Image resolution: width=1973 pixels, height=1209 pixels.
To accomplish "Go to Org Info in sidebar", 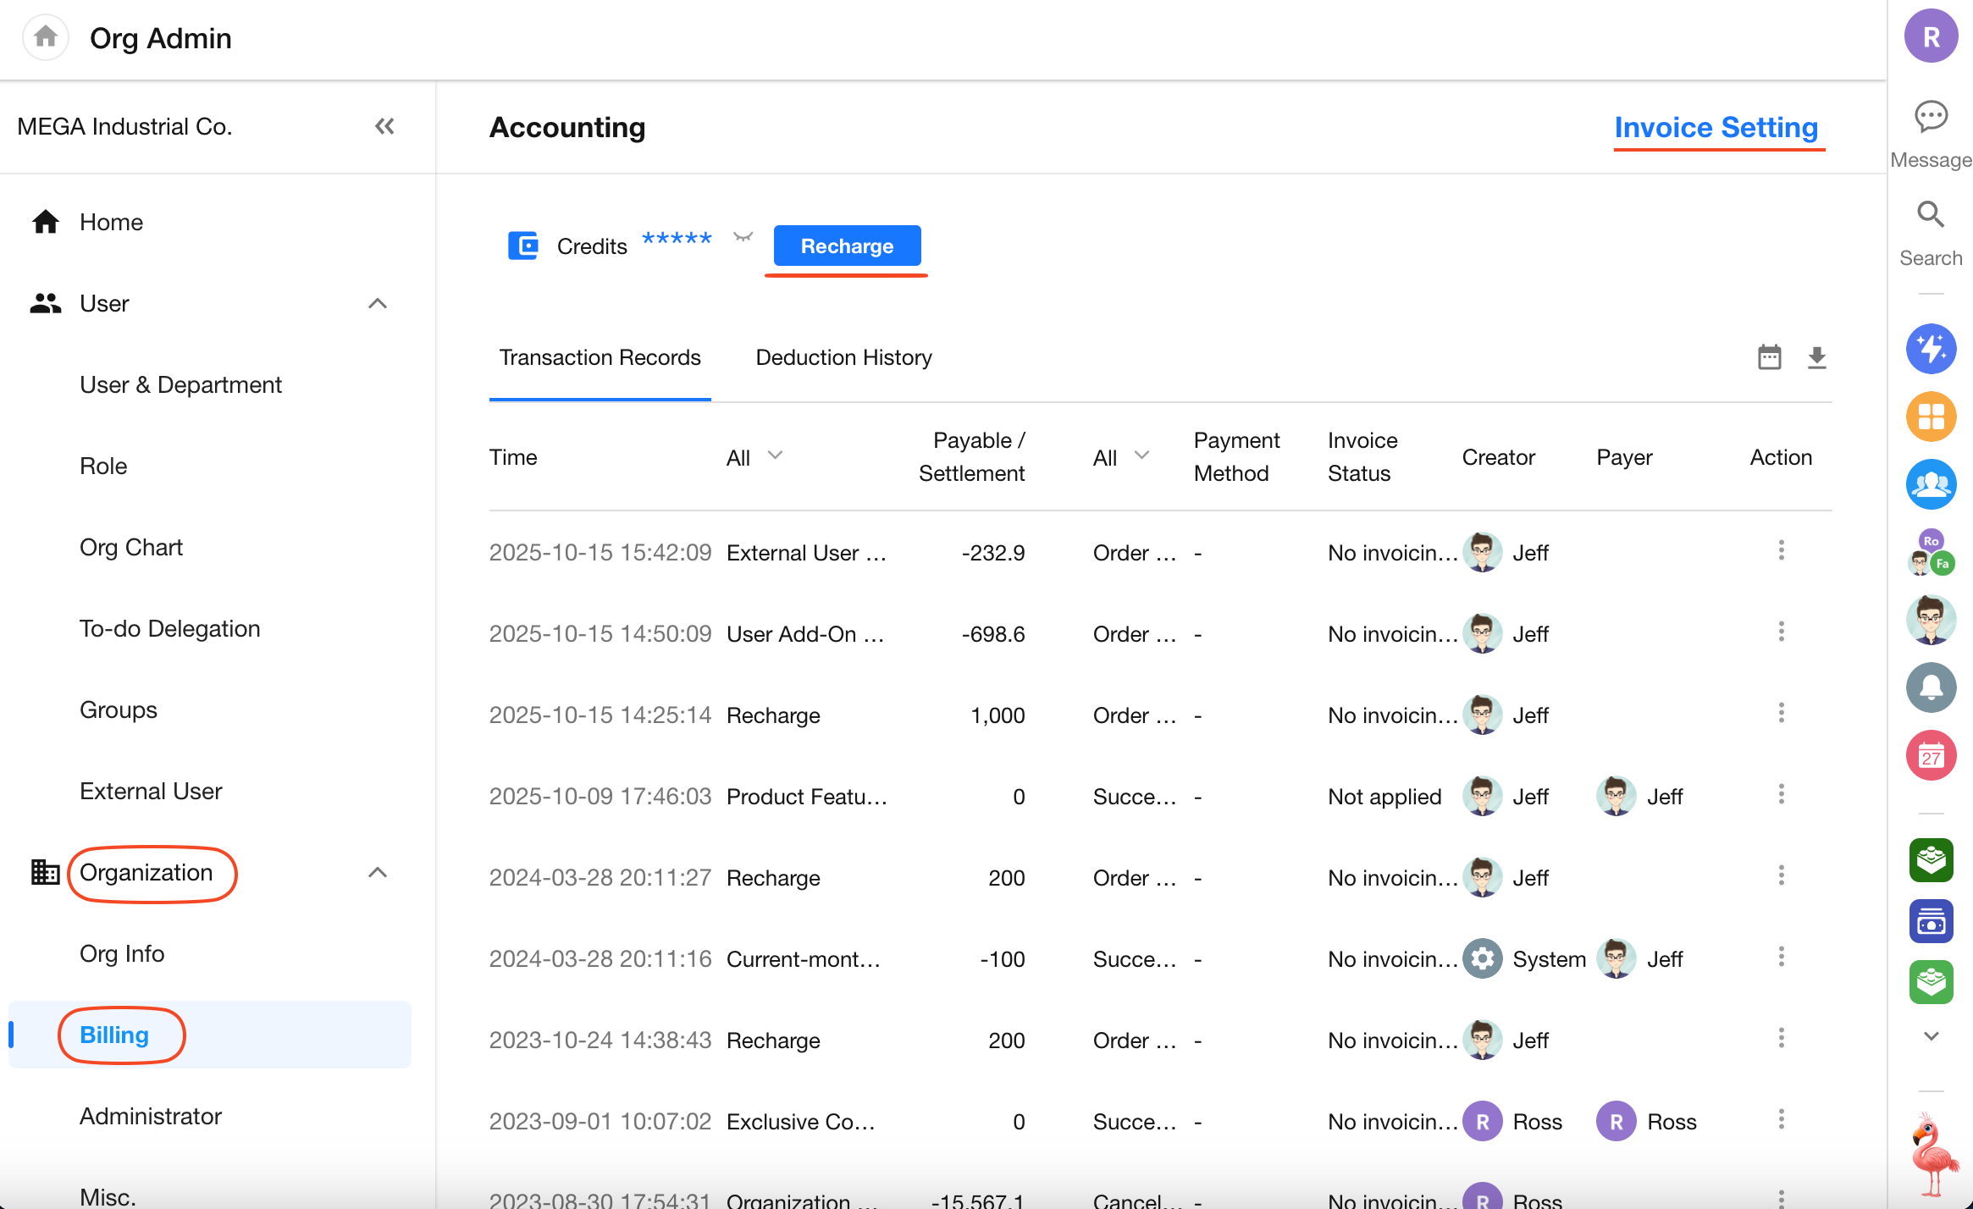I will click(122, 953).
